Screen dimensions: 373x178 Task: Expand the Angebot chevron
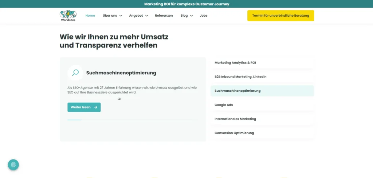146,16
